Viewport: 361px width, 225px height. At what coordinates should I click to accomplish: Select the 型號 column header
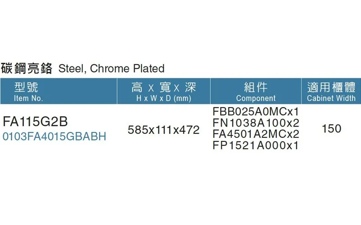[x=28, y=87]
